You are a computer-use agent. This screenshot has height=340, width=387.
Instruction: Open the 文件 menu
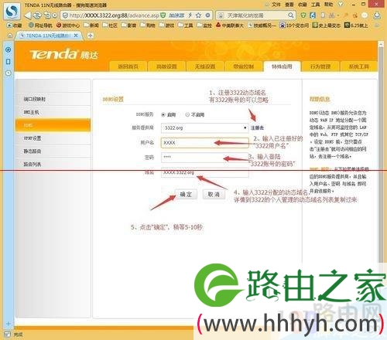[276, 5]
